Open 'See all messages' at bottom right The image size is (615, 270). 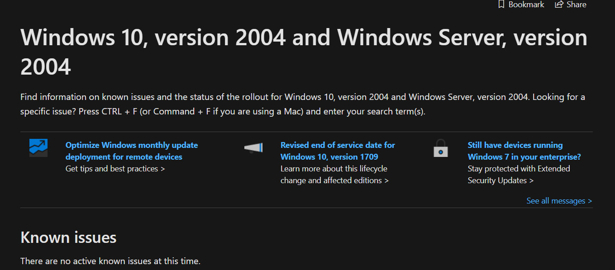pos(559,200)
